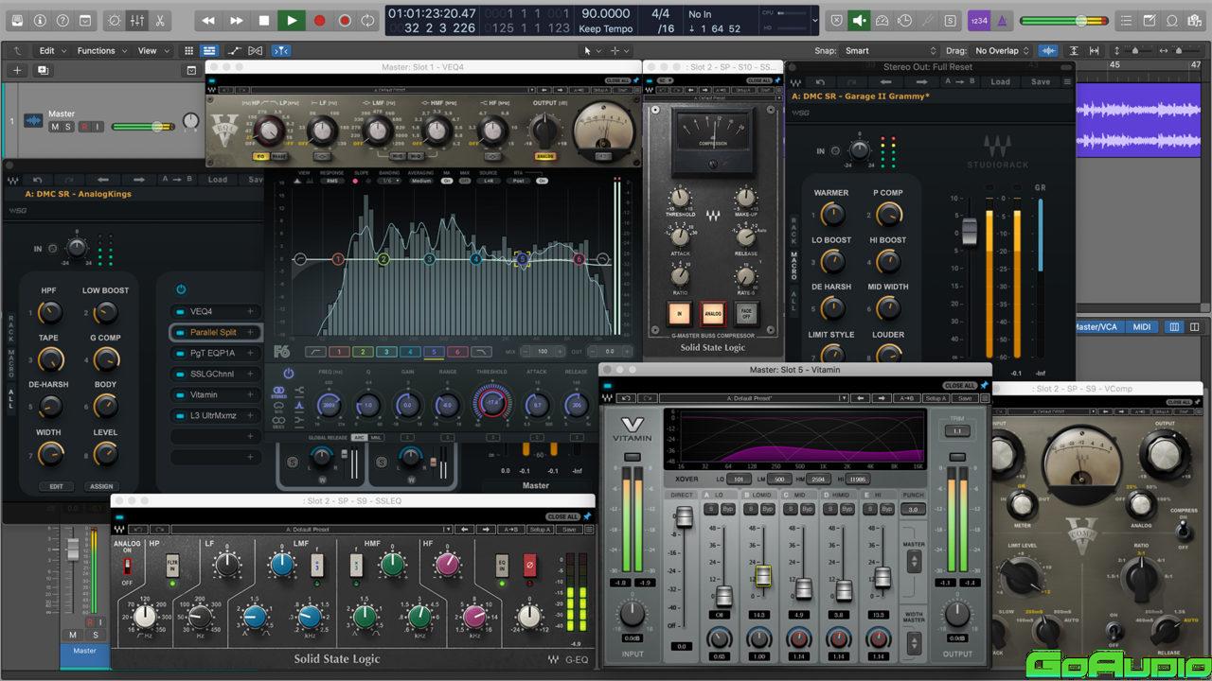Click CLOSE ALL in Vitamin window
This screenshot has width=1212, height=681.
(x=959, y=385)
